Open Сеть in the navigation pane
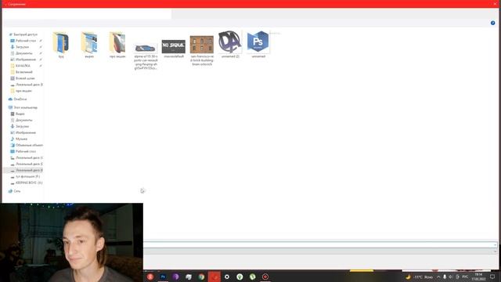 (x=15, y=191)
